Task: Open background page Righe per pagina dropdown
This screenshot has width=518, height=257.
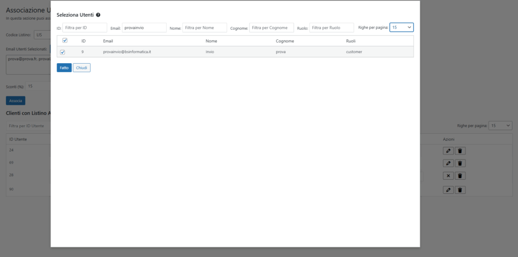Action: (x=500, y=125)
